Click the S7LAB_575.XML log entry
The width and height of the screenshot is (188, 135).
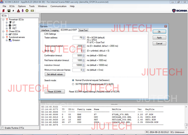click(120, 114)
